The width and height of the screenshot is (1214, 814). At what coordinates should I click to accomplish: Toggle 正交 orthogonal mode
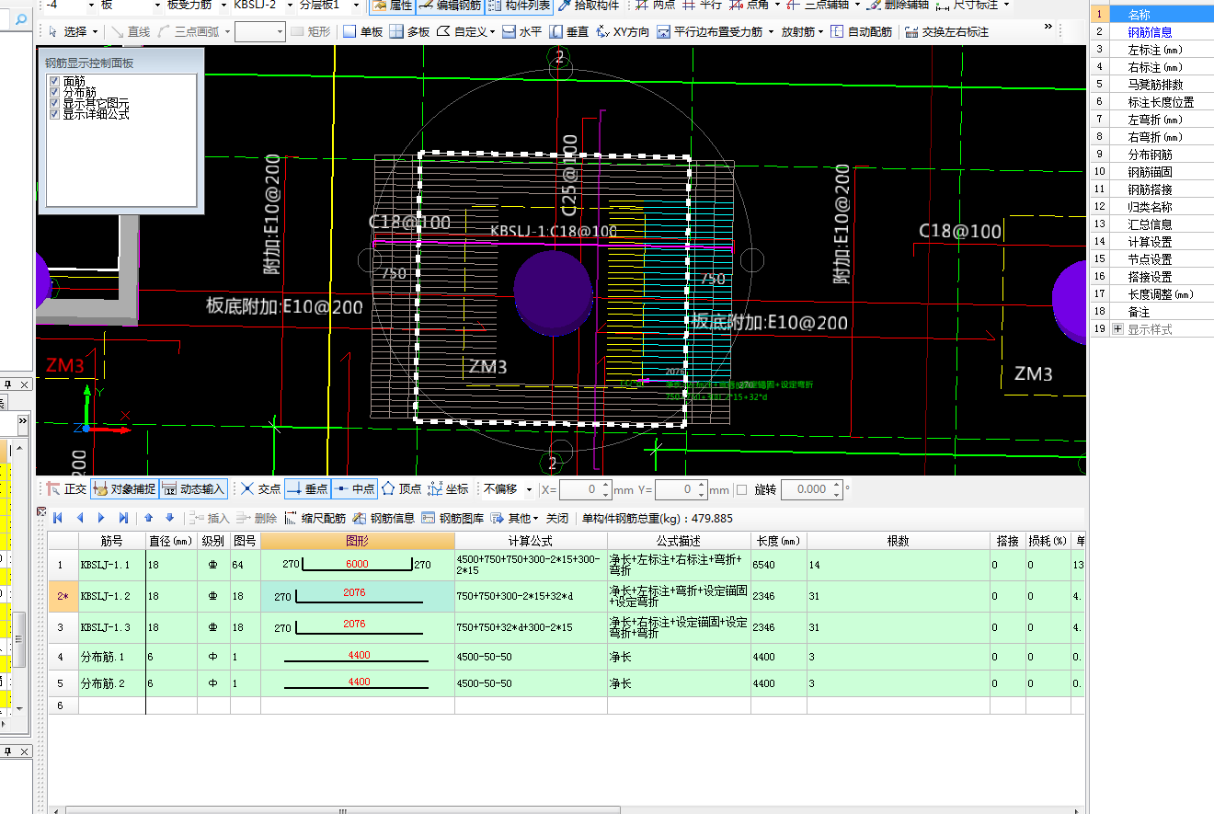tap(66, 489)
